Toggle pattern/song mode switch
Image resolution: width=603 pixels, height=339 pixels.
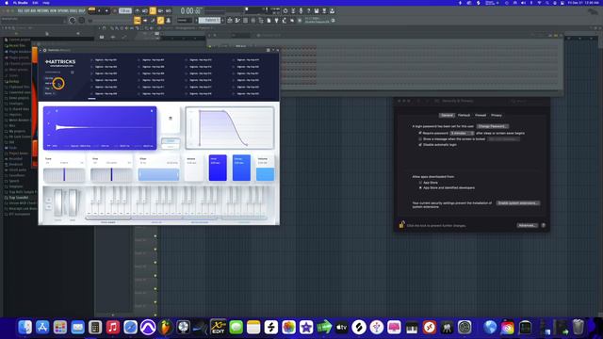91,10
